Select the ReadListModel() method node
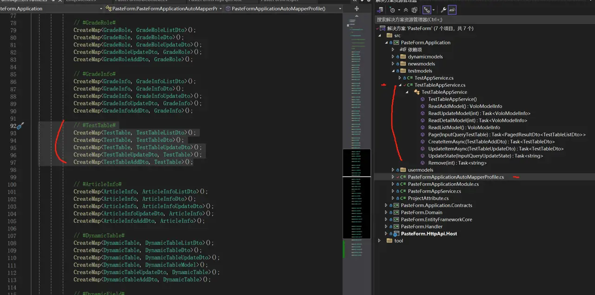 coord(464,128)
